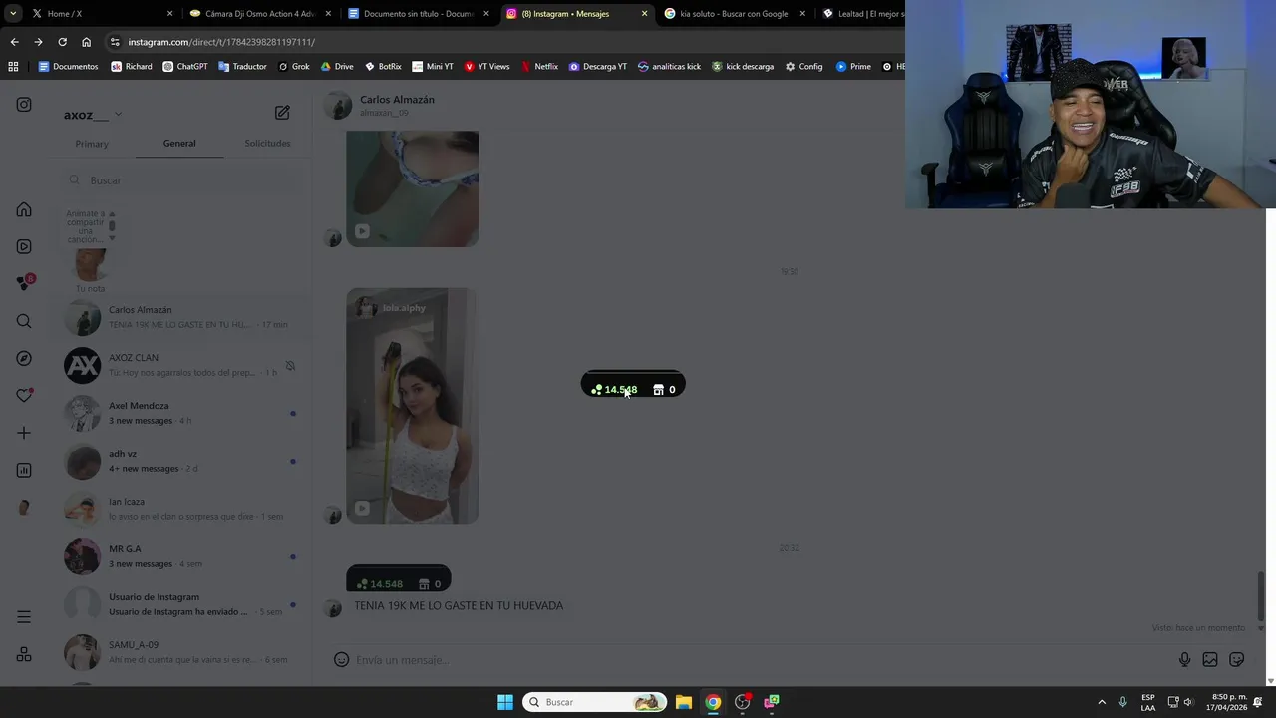Viewport: 1276px width, 718px height.
Task: Open the lola.alphy shared reel thumbnail
Action: pos(412,406)
